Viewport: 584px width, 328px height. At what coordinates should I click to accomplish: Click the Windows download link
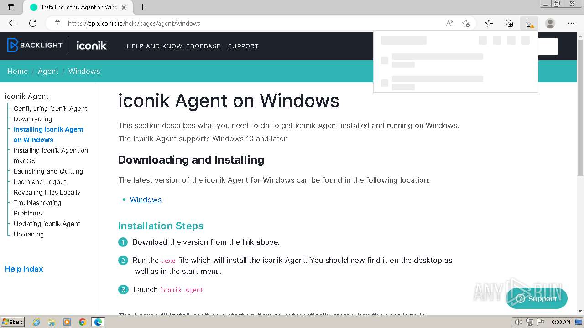pyautogui.click(x=146, y=200)
